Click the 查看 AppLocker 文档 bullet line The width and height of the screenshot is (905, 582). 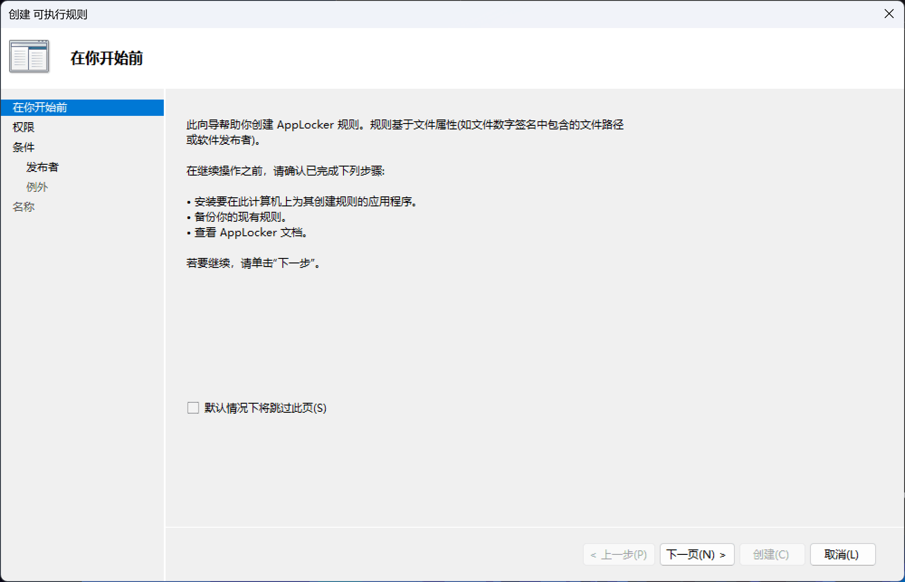pyautogui.click(x=249, y=233)
